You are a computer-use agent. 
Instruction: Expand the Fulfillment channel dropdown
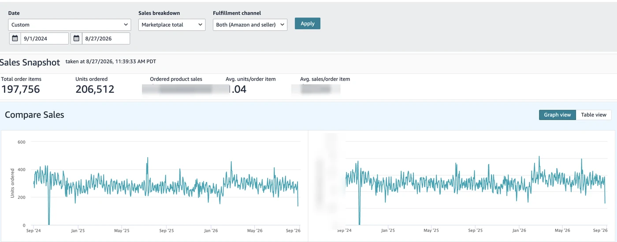pyautogui.click(x=250, y=25)
